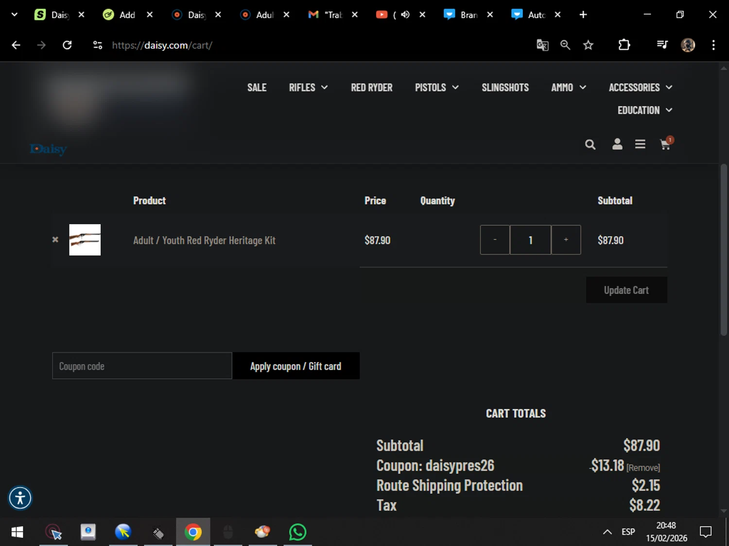The width and height of the screenshot is (729, 546).
Task: Click the ESP language indicator
Action: click(x=628, y=532)
